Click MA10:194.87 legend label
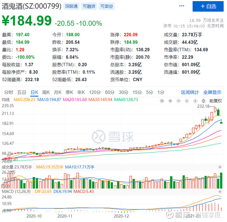 click(49, 99)
